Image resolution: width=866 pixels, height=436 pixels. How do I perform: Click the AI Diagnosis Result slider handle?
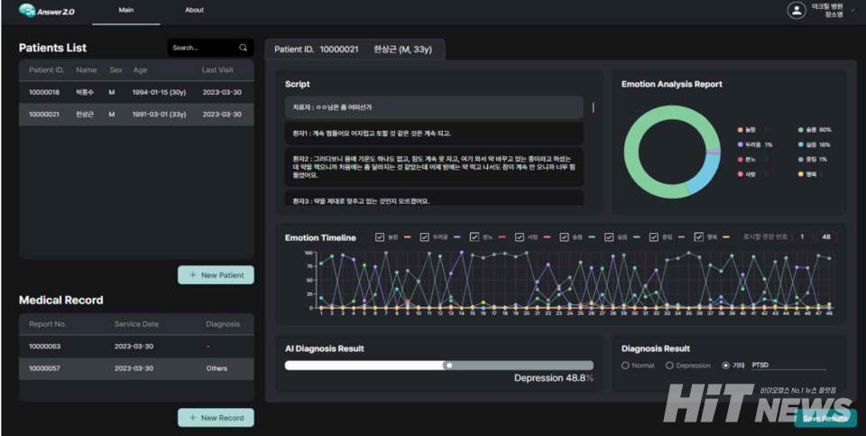click(448, 366)
